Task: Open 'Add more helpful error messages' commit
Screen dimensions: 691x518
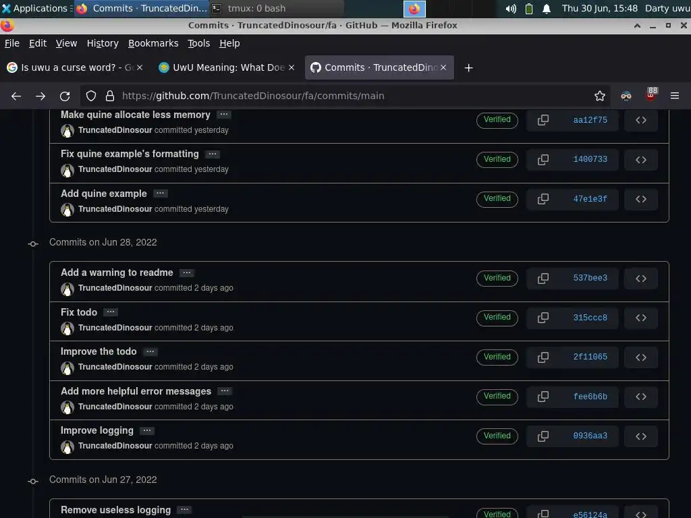Action: pos(136,391)
